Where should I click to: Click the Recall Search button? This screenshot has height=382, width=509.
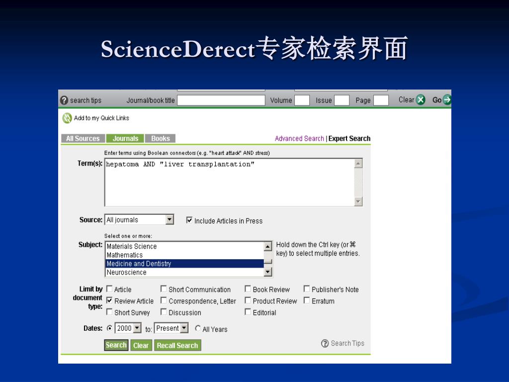click(177, 345)
